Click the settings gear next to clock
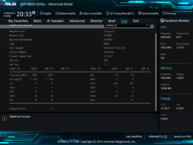This screenshot has width=193, height=145. point(34,12)
